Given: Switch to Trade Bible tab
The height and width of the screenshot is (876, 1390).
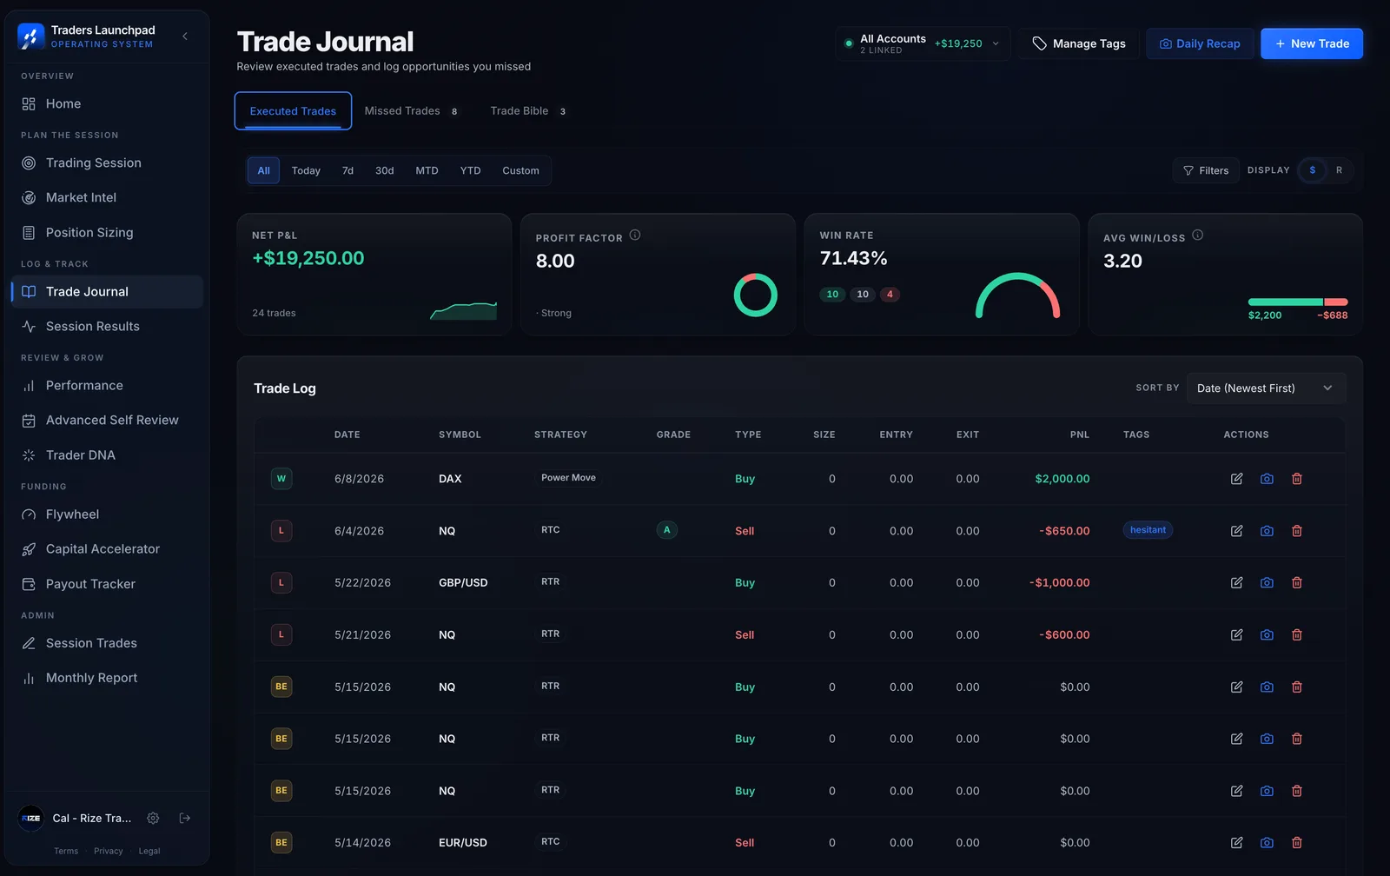Looking at the screenshot, I should (528, 111).
